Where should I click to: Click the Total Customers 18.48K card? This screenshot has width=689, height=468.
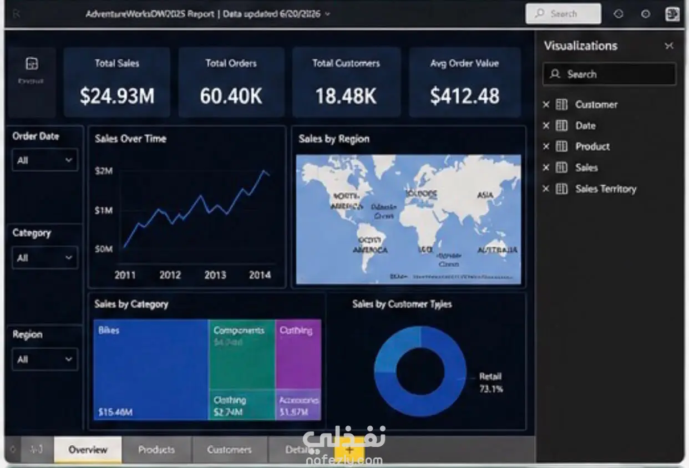(x=346, y=82)
